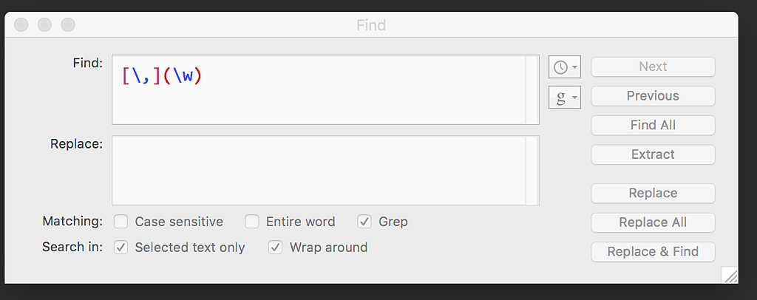Click the Replace field's vertical scrollbar
Viewport: 757px width, 300px height.
[x=532, y=170]
